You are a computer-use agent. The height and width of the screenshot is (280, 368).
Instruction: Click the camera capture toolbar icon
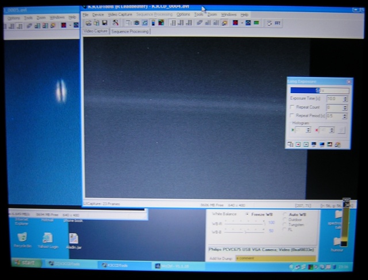(137, 23)
